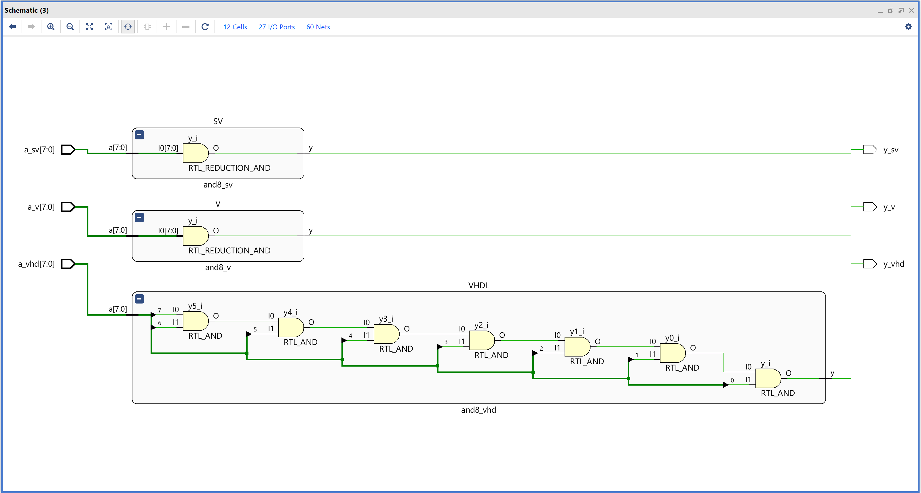Collapse the SV module block
This screenshot has height=493, width=921.
coord(139,135)
